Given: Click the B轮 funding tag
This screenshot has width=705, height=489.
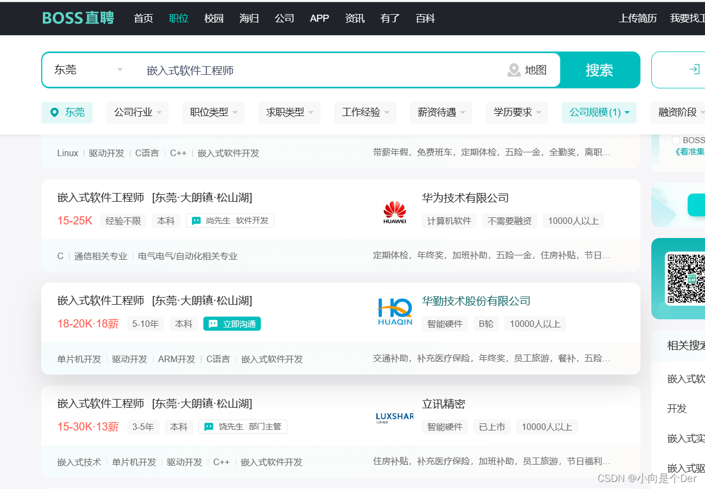Looking at the screenshot, I should pyautogui.click(x=486, y=324).
